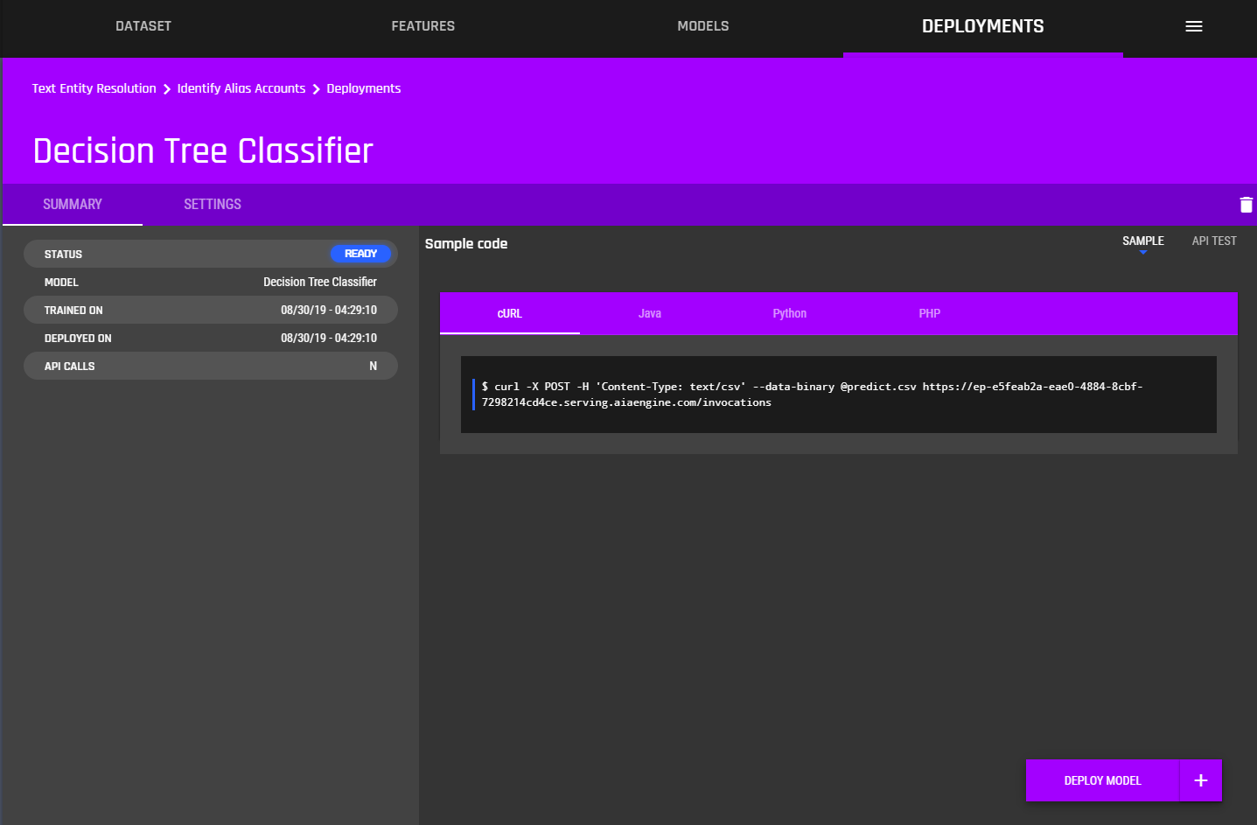Screen dimensions: 1257x825
Task: Show the cURL sample code
Action: [510, 313]
